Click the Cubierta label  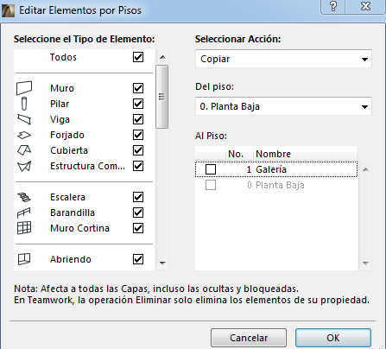pyautogui.click(x=69, y=150)
